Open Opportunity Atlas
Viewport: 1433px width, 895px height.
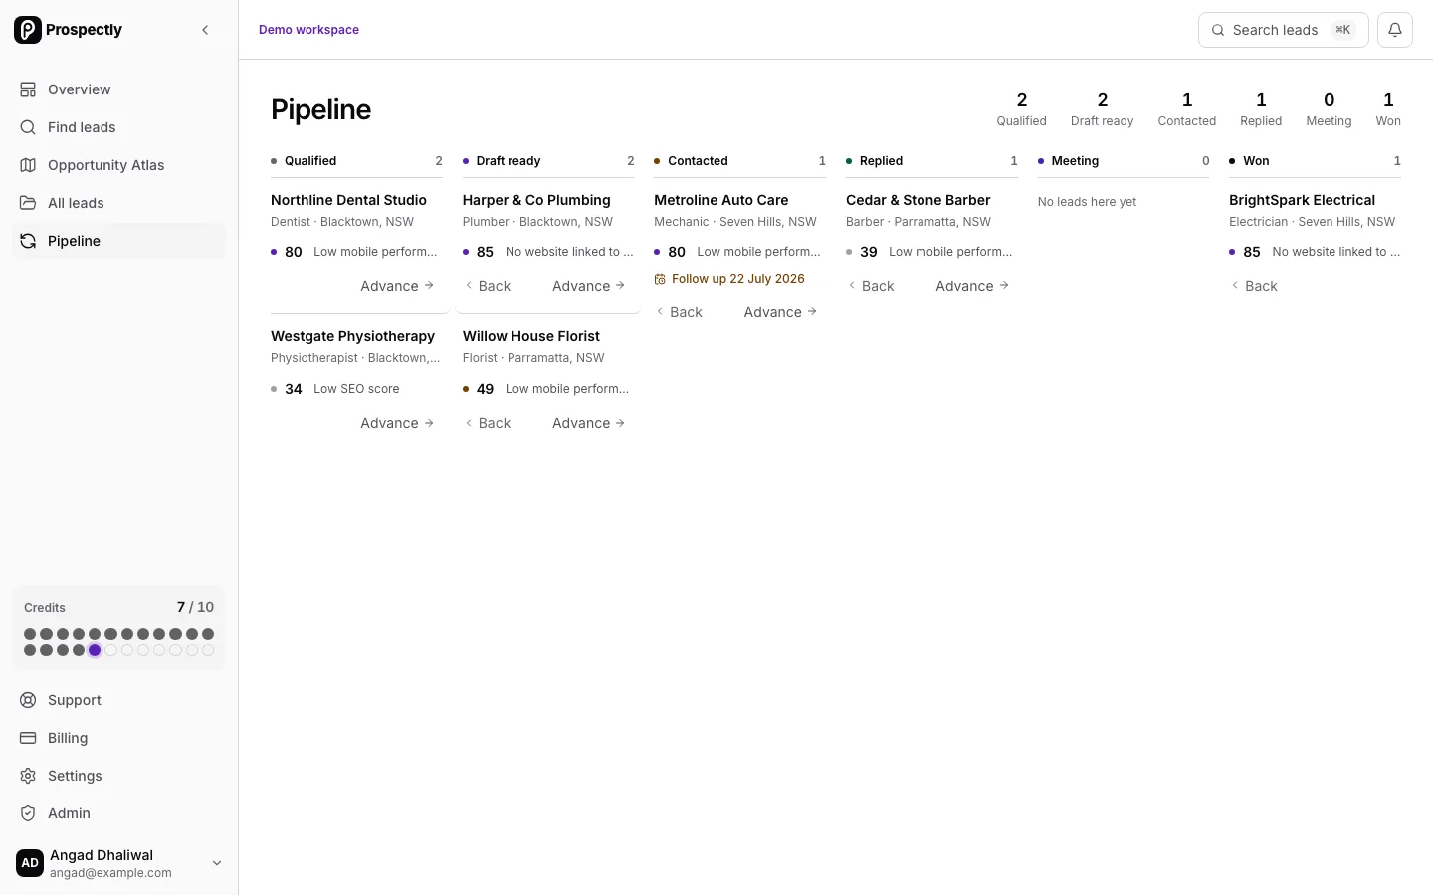118,165
